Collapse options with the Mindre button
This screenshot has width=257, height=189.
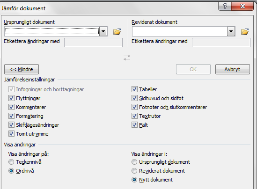(x=22, y=69)
